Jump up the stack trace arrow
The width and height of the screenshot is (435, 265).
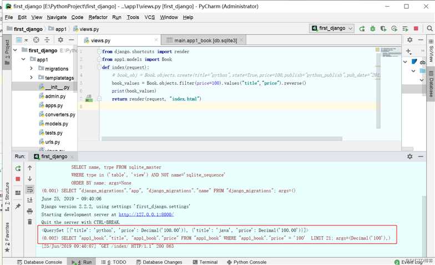tap(30, 167)
